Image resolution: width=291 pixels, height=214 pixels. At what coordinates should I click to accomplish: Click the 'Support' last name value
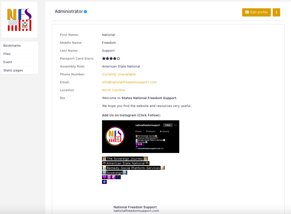(x=108, y=51)
